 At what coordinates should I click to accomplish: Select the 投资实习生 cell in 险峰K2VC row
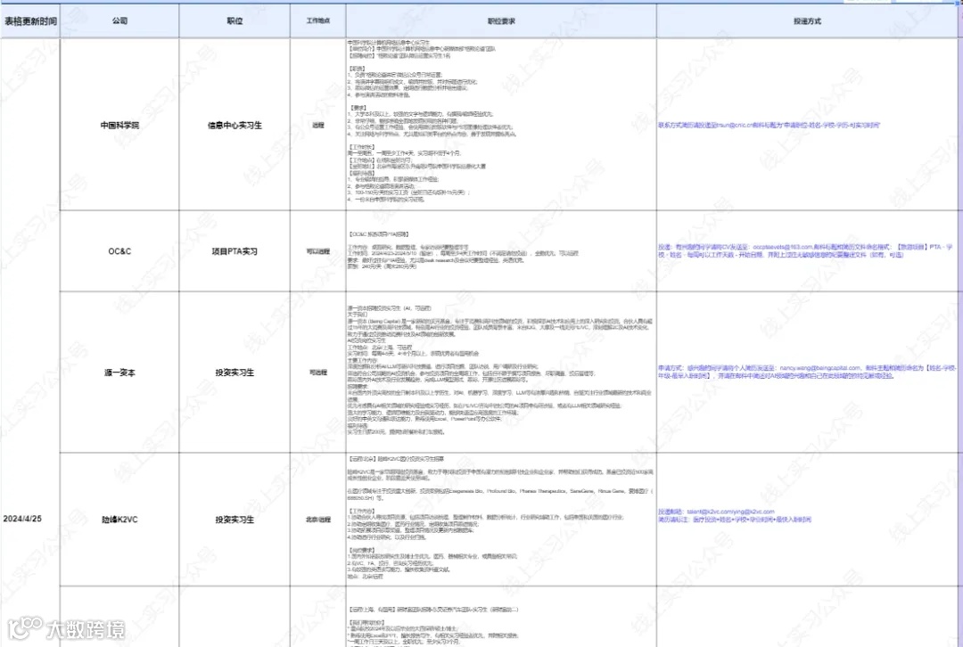click(x=235, y=520)
